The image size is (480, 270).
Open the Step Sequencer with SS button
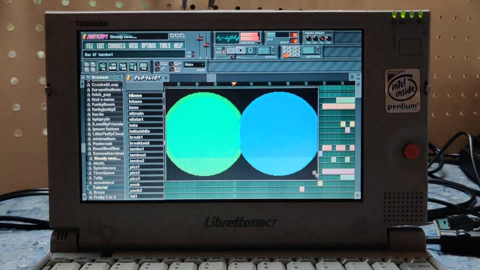click(113, 67)
